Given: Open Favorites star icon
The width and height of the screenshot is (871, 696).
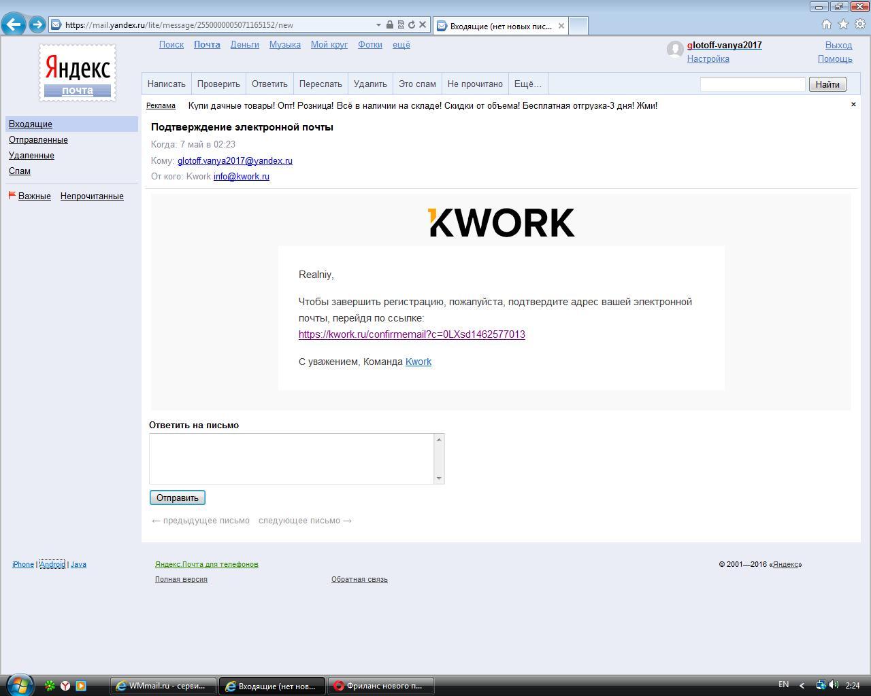Looking at the screenshot, I should click(844, 24).
